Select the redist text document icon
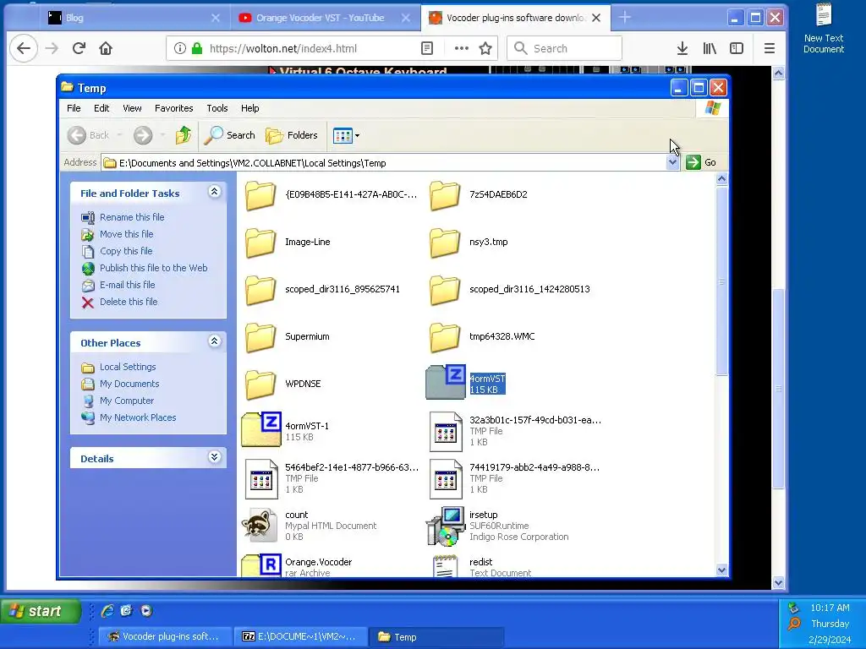 446,565
